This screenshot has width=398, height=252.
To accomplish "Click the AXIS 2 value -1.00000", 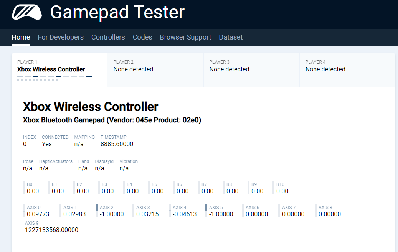I will [112, 214].
